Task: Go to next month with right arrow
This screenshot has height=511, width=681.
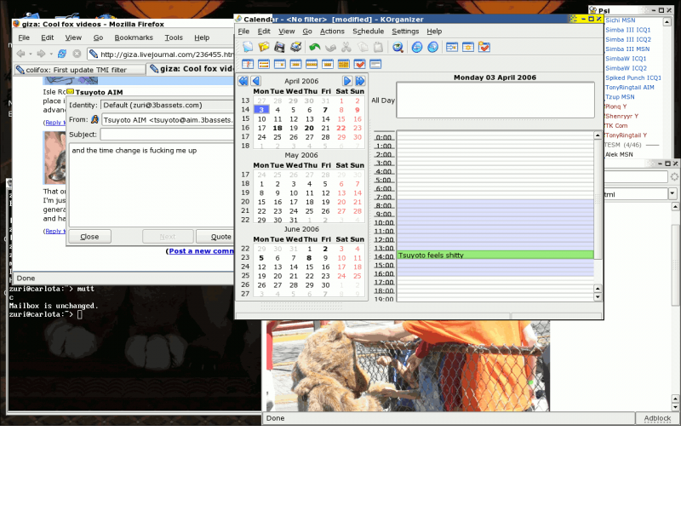Action: [347, 81]
